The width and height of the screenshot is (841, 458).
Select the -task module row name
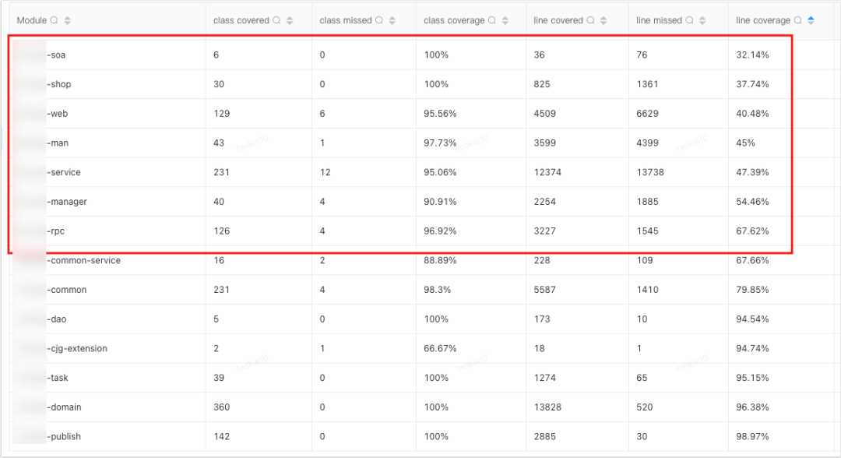click(x=58, y=378)
